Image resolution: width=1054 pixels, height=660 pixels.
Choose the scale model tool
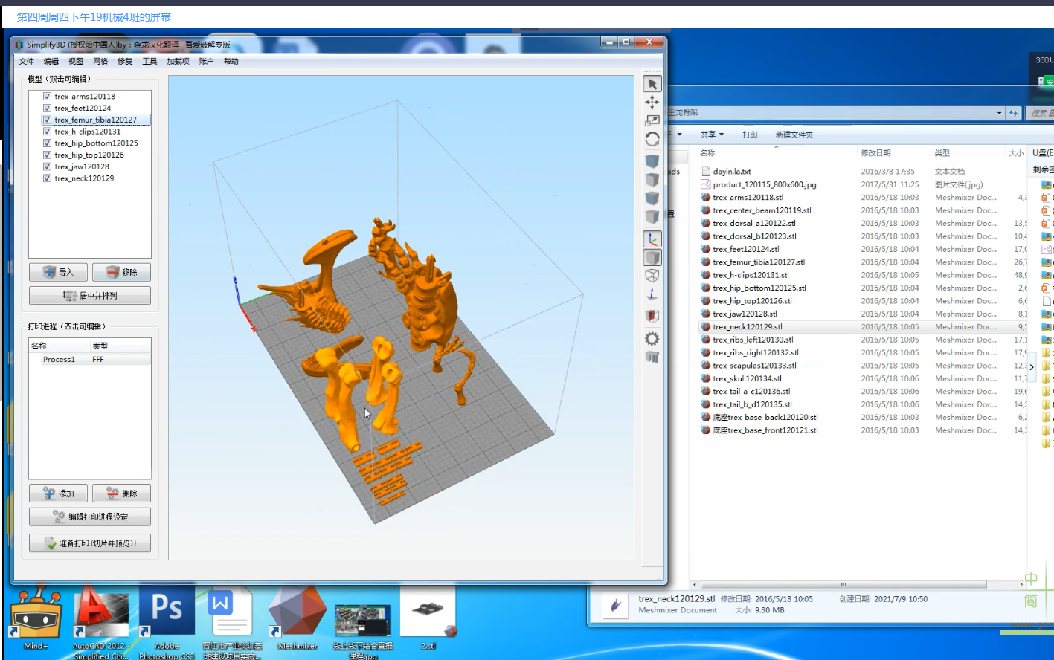pyautogui.click(x=652, y=120)
